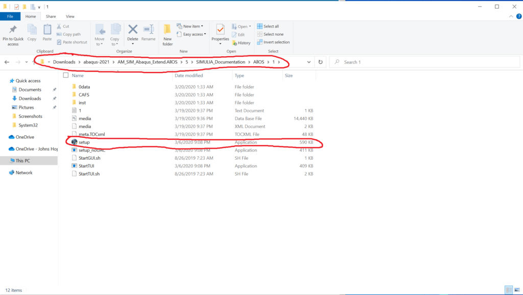The width and height of the screenshot is (523, 295).
Task: Expand the Open button dropdown arrow
Action: (x=250, y=27)
